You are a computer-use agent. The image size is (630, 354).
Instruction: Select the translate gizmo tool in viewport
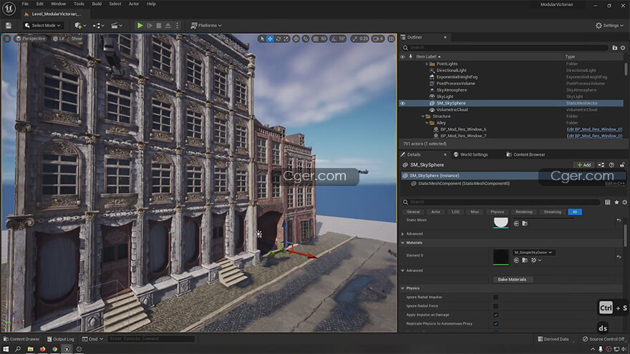pos(271,39)
